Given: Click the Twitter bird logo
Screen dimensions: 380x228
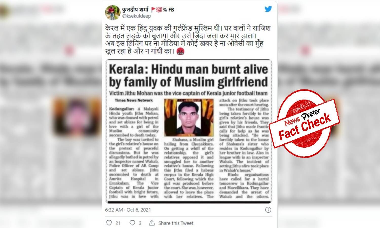Looking at the screenshot, I should (268, 9).
